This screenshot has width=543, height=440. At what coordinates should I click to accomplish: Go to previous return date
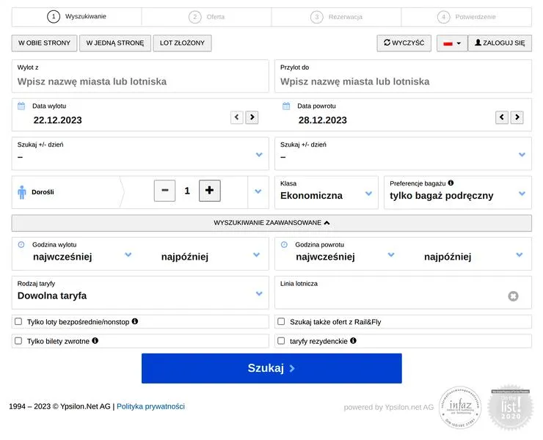[502, 117]
